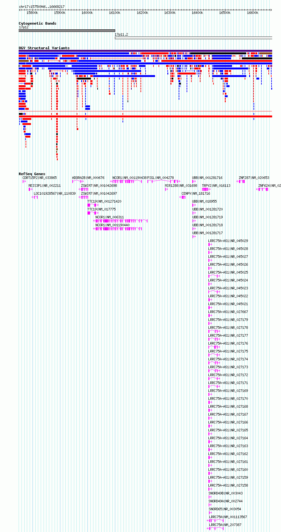
Task: Click gene label LRRC75A-AS1|NR_027667
Action: click(228, 312)
